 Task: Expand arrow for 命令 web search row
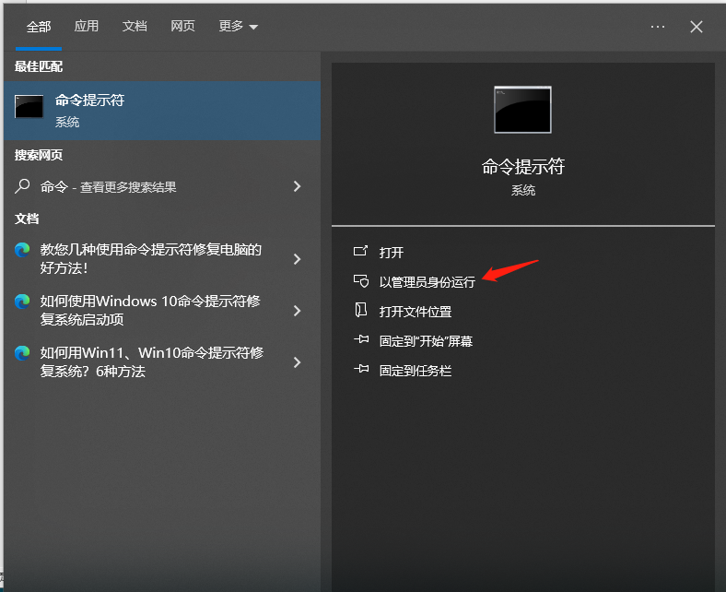click(298, 186)
